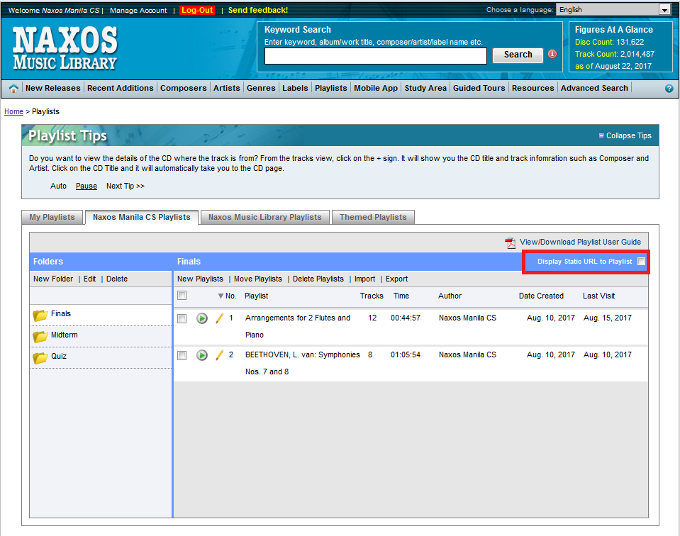Click inside the Keyword Search input field
680x536 pixels.
coord(376,55)
